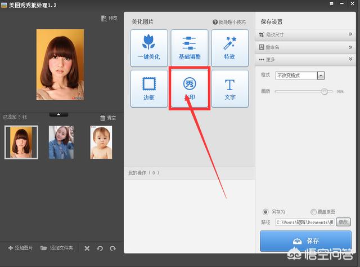Open the 特效 effects tool
This screenshot has width=360, height=267.
click(230, 48)
